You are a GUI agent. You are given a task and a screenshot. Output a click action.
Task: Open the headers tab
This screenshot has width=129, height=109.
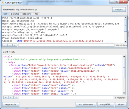(x=27, y=14)
